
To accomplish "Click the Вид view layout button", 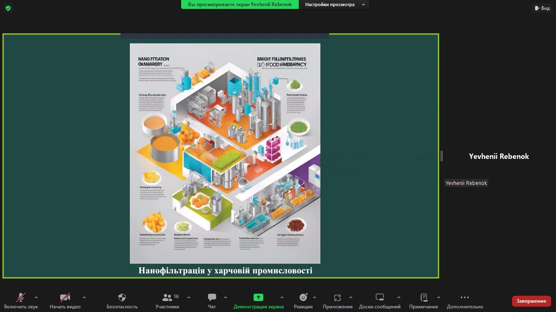I will (x=542, y=8).
